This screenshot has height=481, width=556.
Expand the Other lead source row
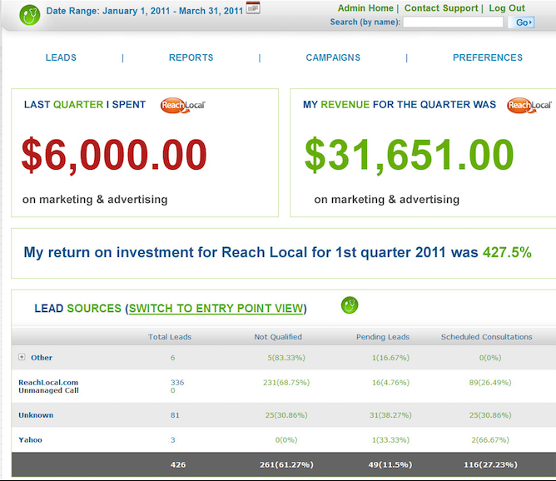pos(22,357)
